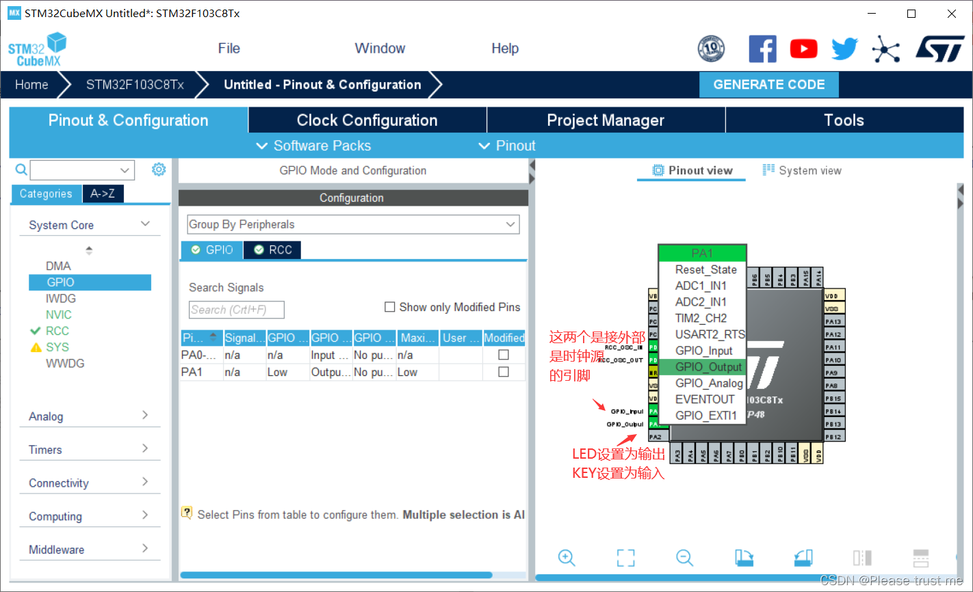Rotate the chip counter-clockwise

803,558
